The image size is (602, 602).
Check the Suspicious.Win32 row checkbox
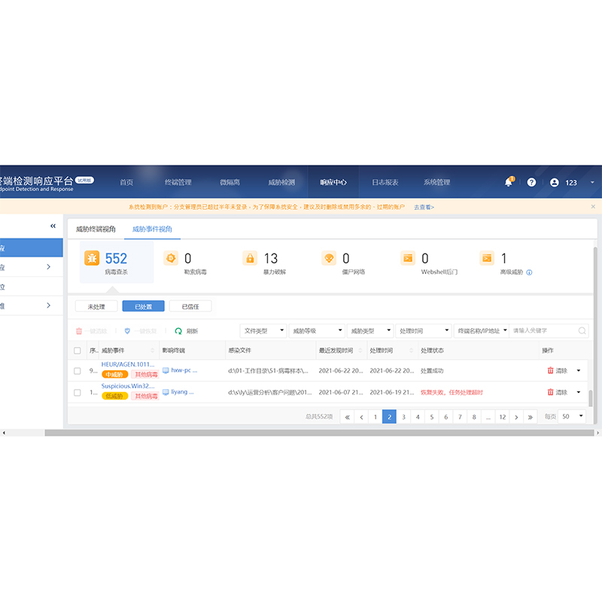[x=78, y=392]
